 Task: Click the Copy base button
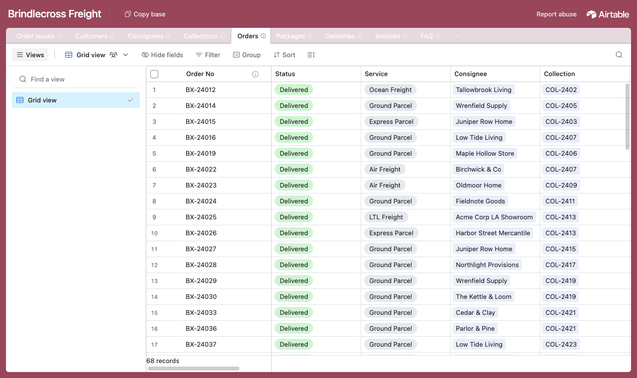pos(145,14)
